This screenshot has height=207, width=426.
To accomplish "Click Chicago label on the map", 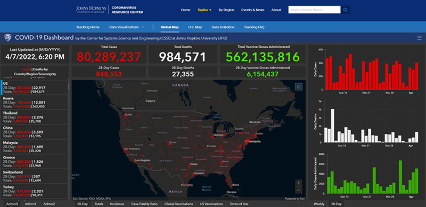I will (218, 135).
